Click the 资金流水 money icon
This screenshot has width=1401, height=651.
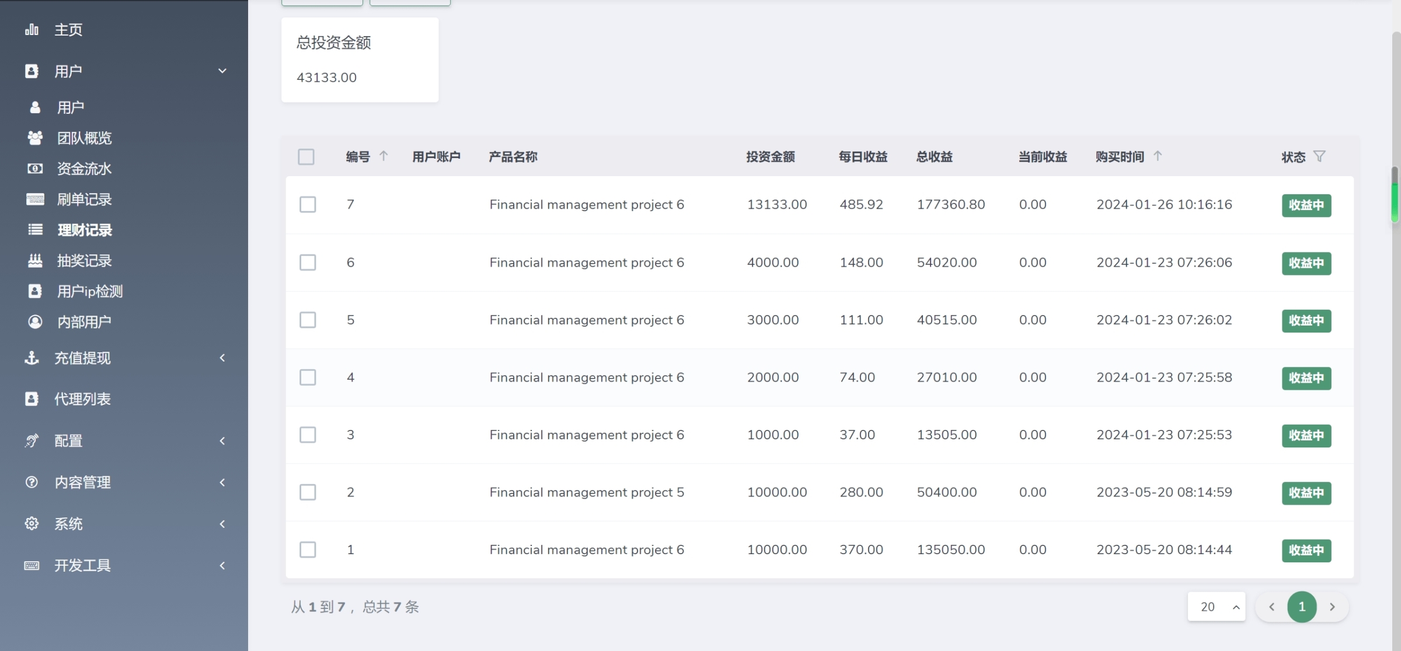pos(35,169)
